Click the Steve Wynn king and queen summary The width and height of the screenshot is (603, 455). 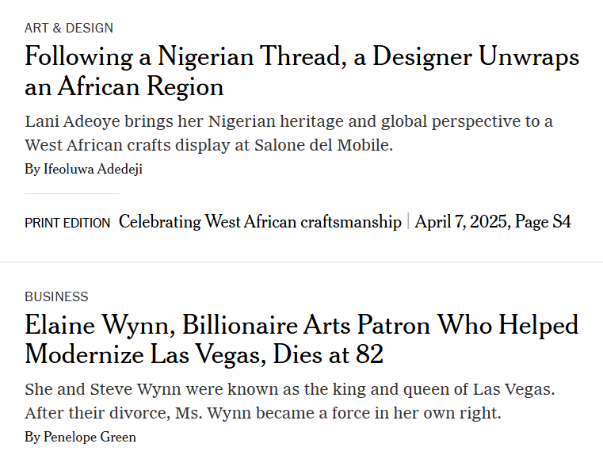tap(290, 389)
